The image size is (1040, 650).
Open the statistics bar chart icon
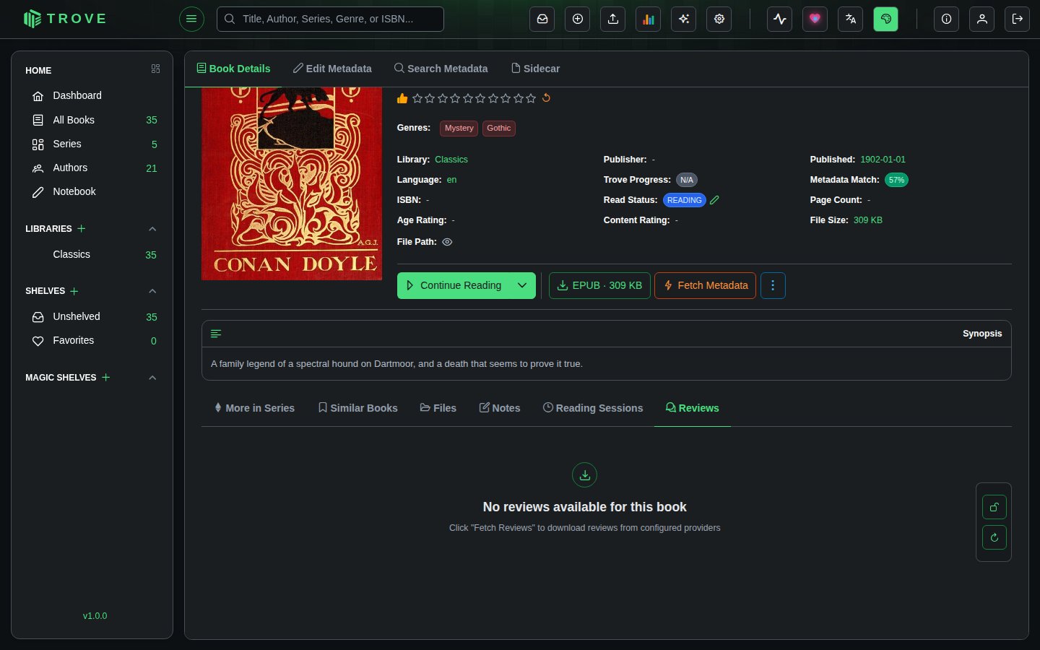[x=649, y=19]
